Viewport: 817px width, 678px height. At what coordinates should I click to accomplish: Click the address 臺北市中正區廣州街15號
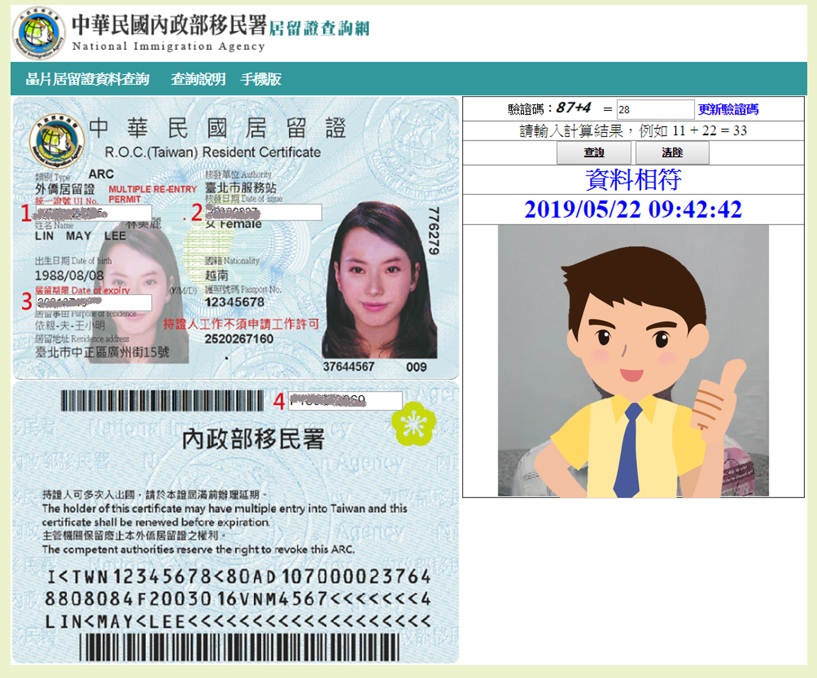(x=102, y=352)
